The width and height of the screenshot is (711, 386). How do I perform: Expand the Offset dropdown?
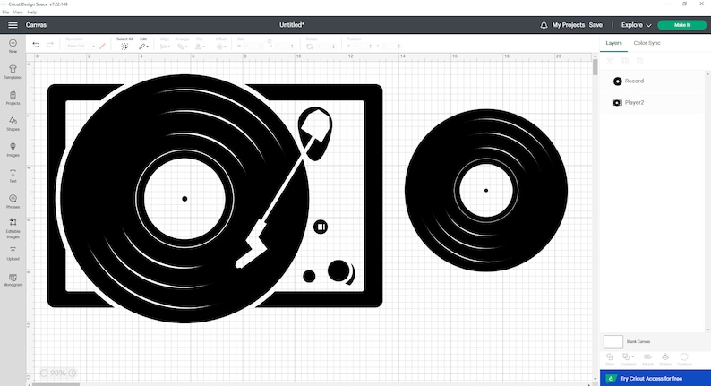click(221, 47)
